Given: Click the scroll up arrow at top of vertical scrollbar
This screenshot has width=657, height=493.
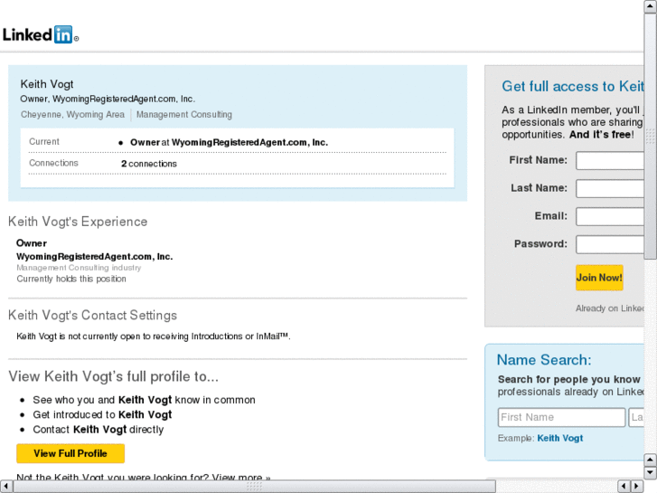Looking at the screenshot, I should (x=650, y=6).
